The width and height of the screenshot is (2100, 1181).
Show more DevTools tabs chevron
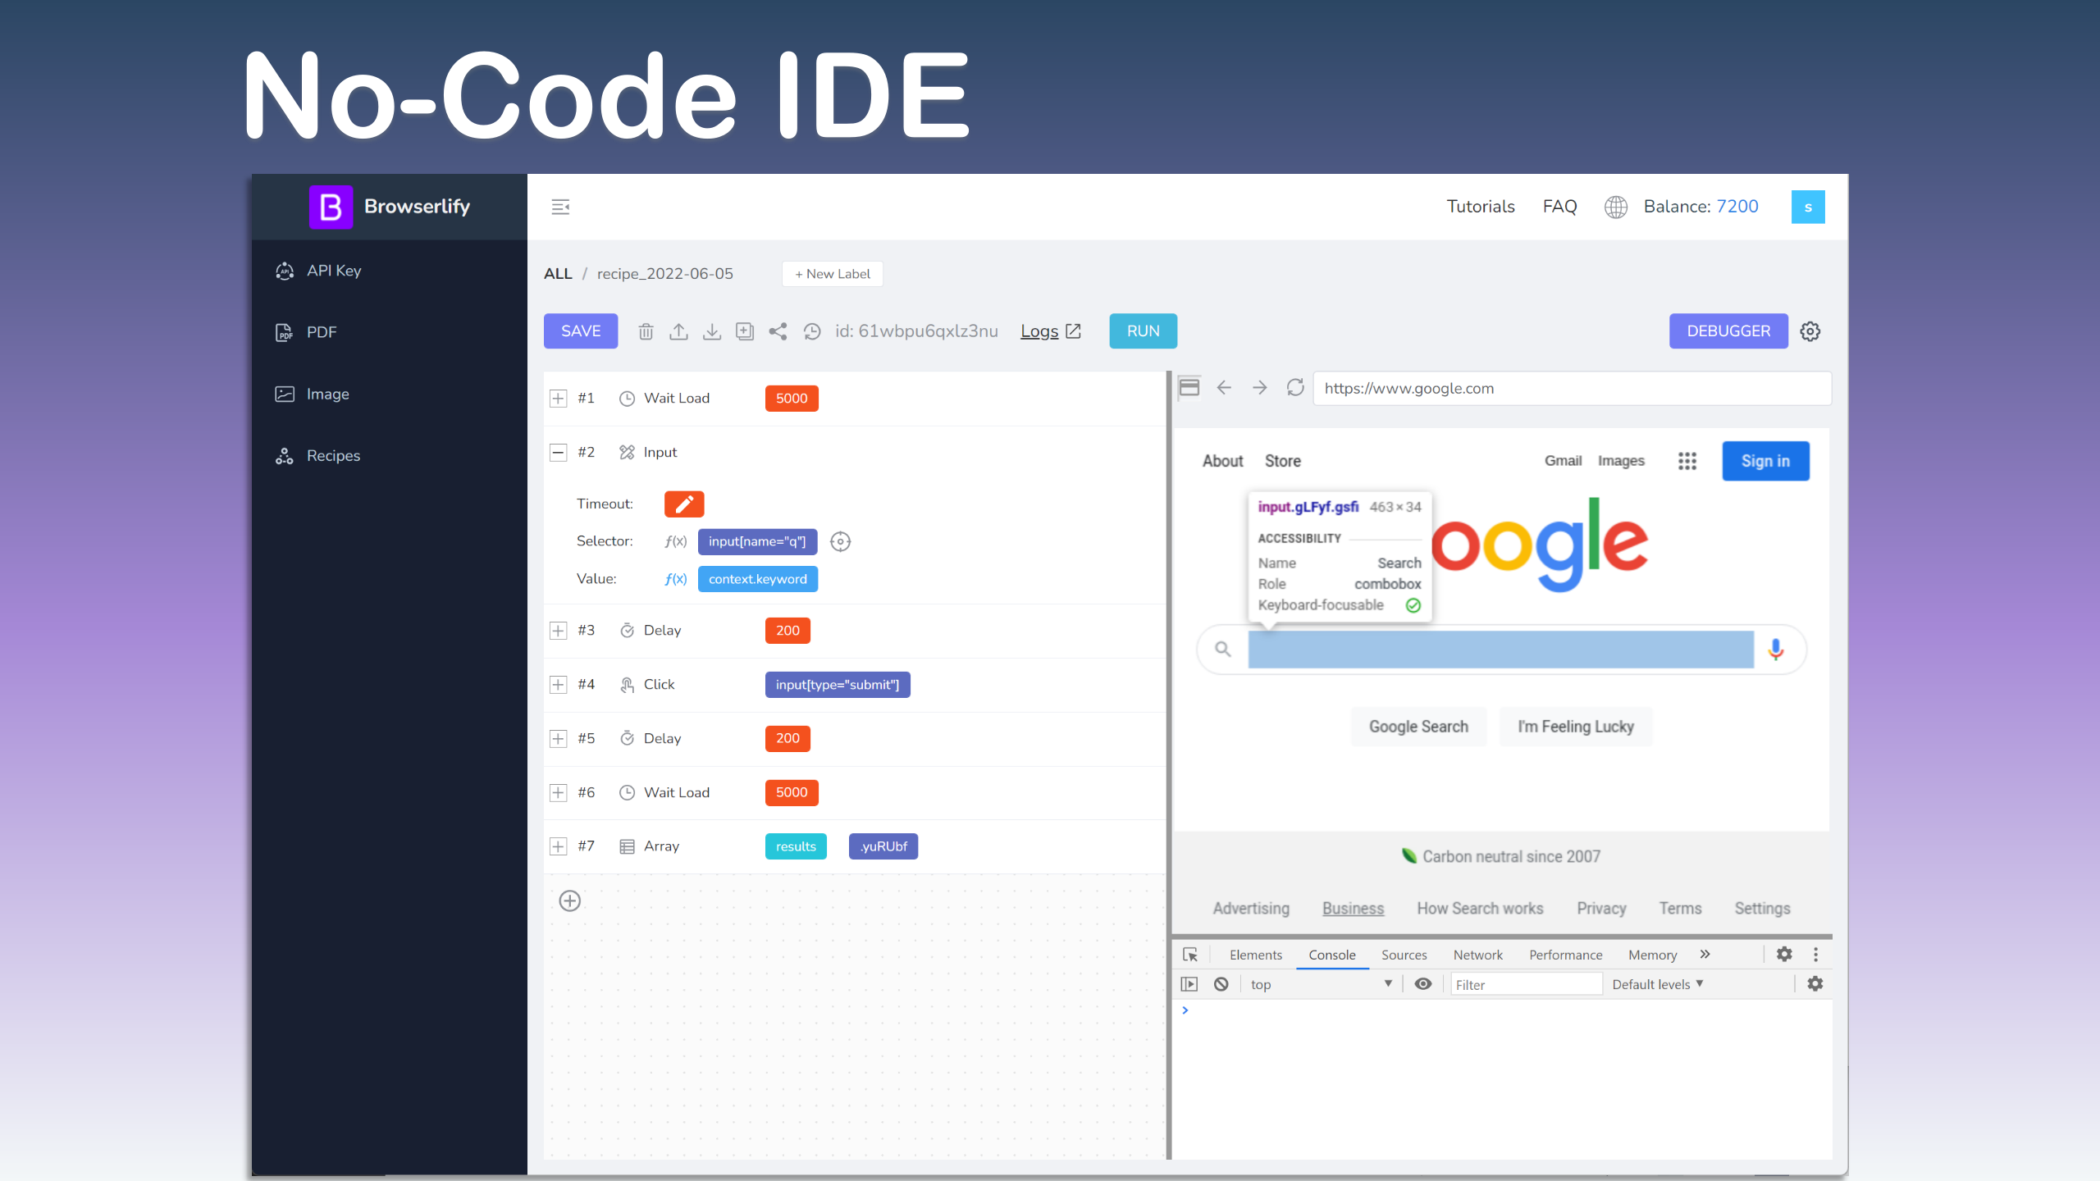point(1705,954)
